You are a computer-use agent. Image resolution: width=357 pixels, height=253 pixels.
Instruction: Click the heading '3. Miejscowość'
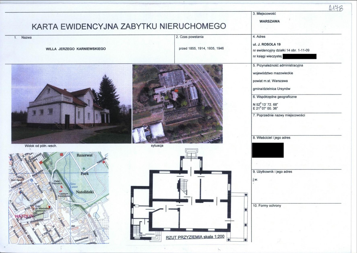[x=264, y=14]
